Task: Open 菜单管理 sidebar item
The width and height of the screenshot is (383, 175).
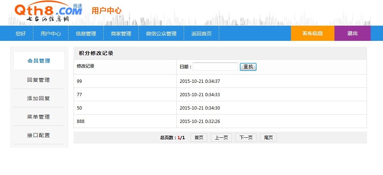Action: tap(39, 117)
